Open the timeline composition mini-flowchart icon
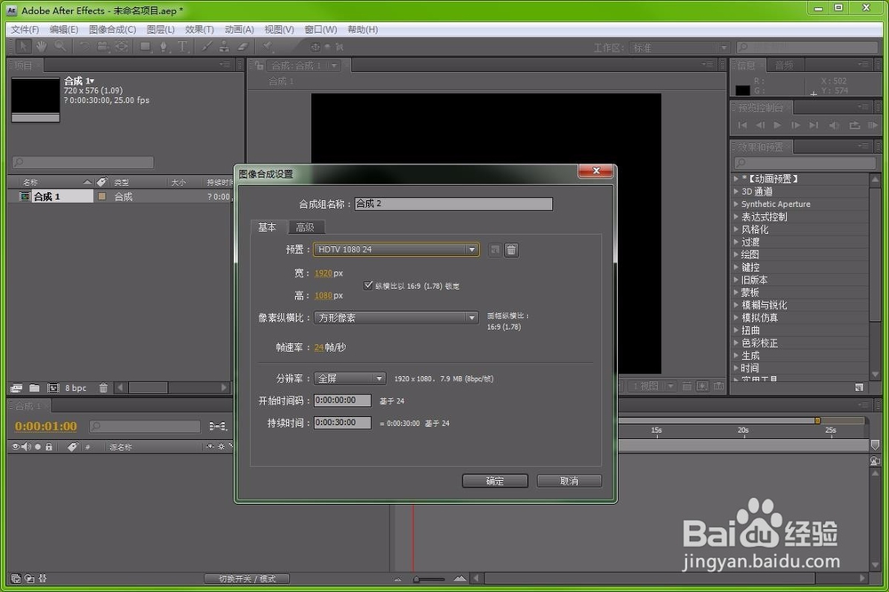 [x=218, y=426]
